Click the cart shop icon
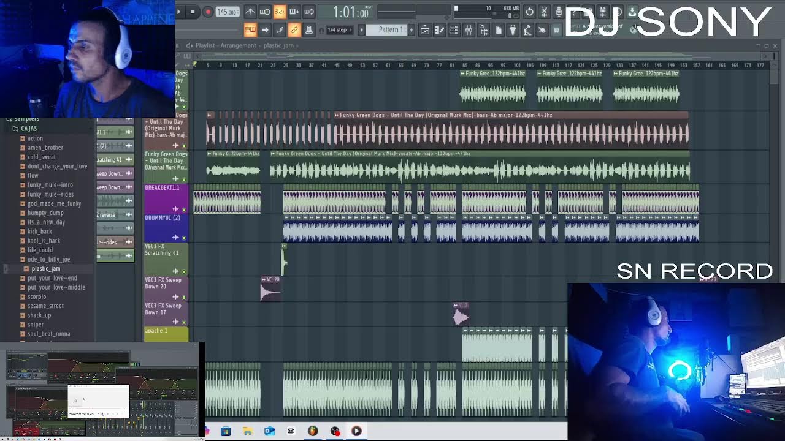Viewport: 785px width, 441px height. click(557, 29)
